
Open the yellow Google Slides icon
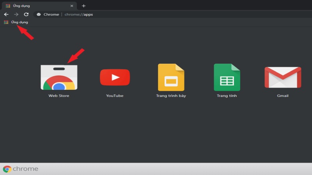171,77
